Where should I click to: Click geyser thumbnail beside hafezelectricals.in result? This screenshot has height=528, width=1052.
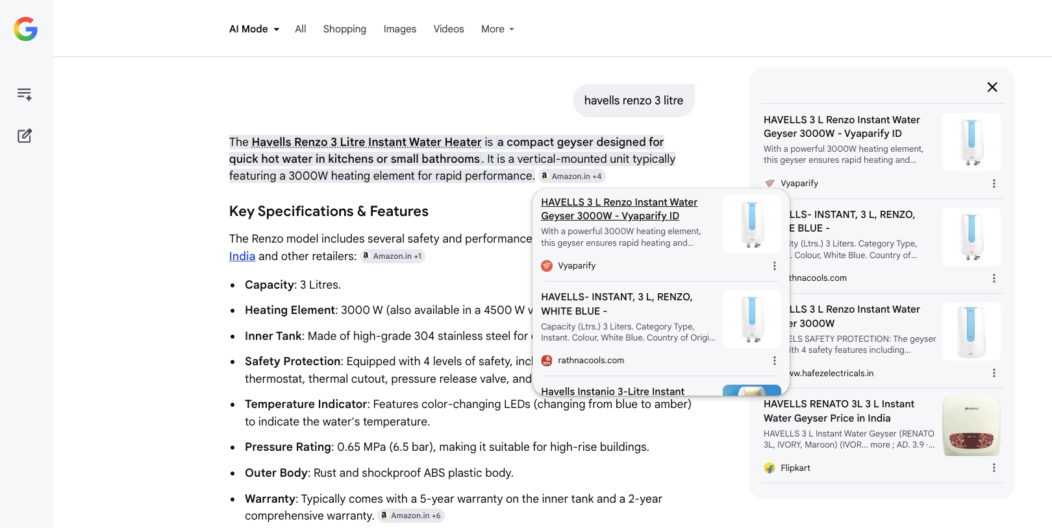coord(971,331)
